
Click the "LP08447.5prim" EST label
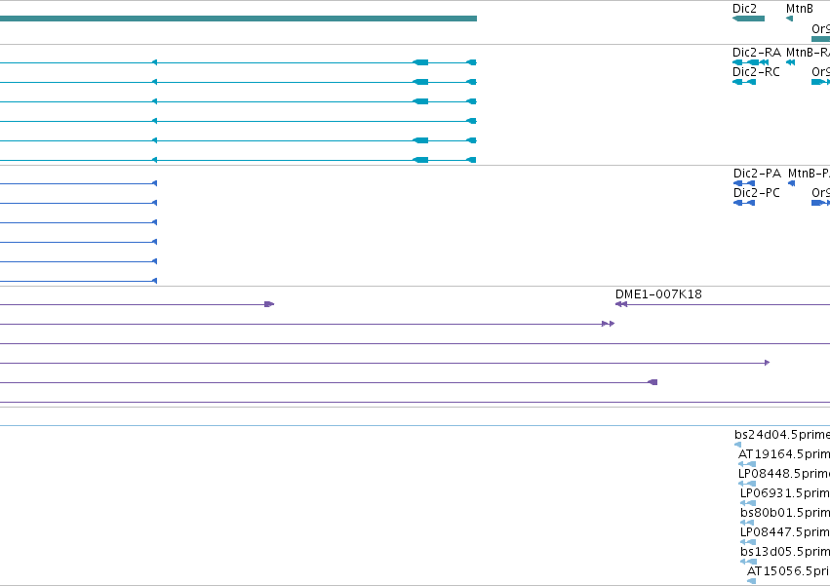coord(785,532)
